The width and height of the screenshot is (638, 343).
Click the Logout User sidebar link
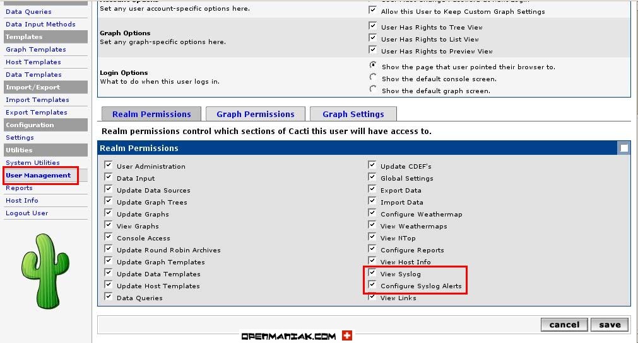[x=27, y=213]
